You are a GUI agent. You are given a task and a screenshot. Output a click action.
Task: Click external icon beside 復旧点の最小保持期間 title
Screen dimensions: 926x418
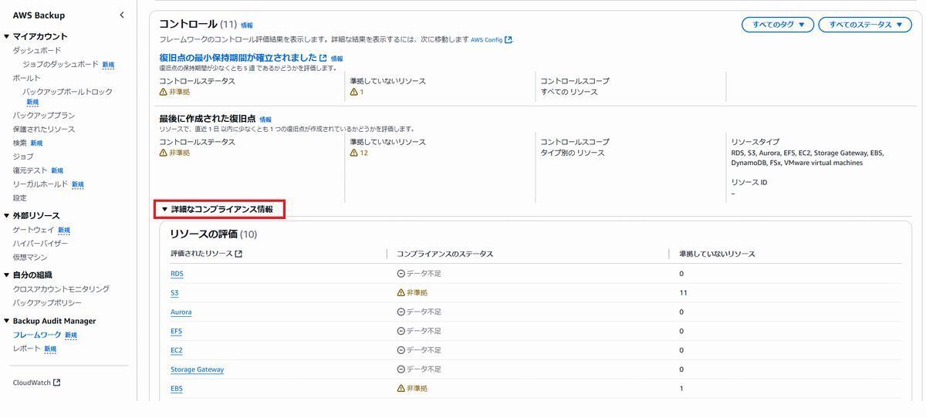point(323,58)
